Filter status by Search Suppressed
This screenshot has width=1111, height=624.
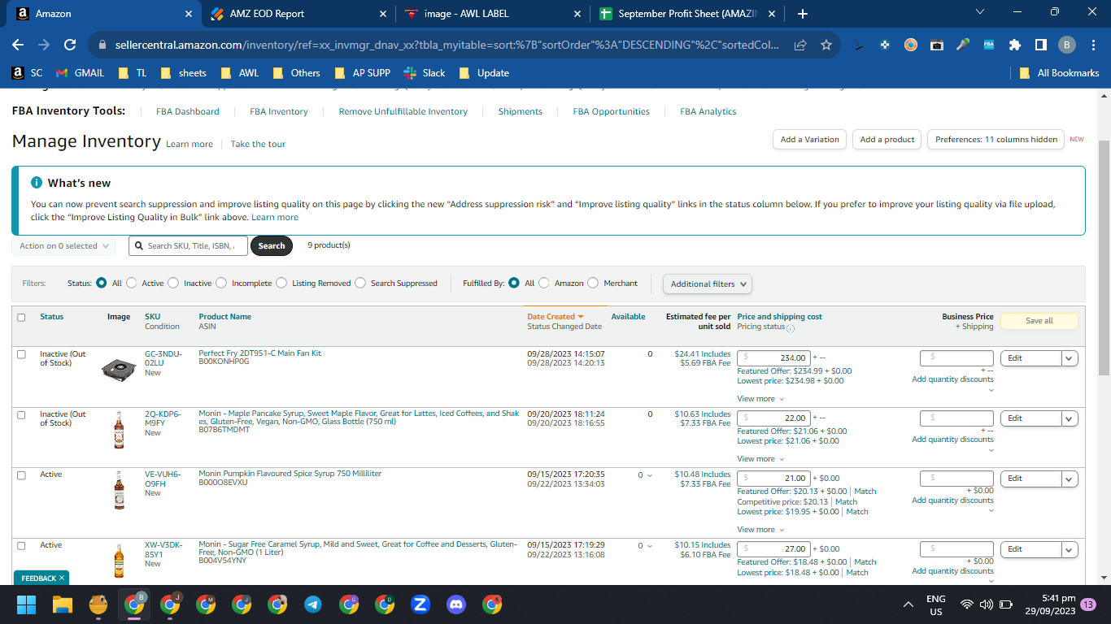(360, 283)
